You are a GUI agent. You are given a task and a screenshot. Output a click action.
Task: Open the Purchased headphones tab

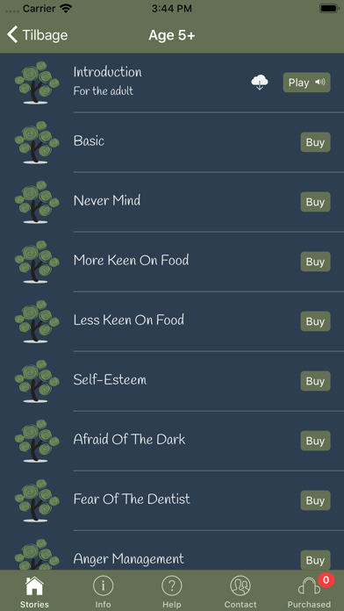(x=309, y=586)
